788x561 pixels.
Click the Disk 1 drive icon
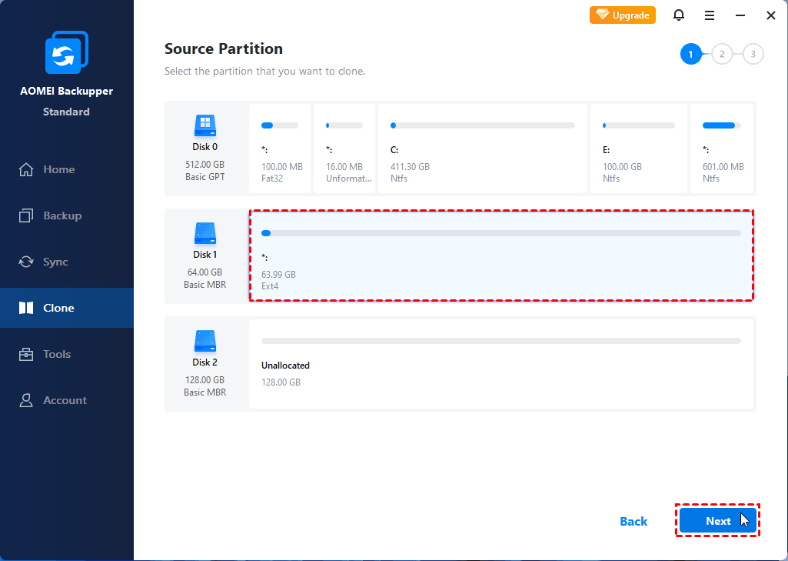(204, 232)
